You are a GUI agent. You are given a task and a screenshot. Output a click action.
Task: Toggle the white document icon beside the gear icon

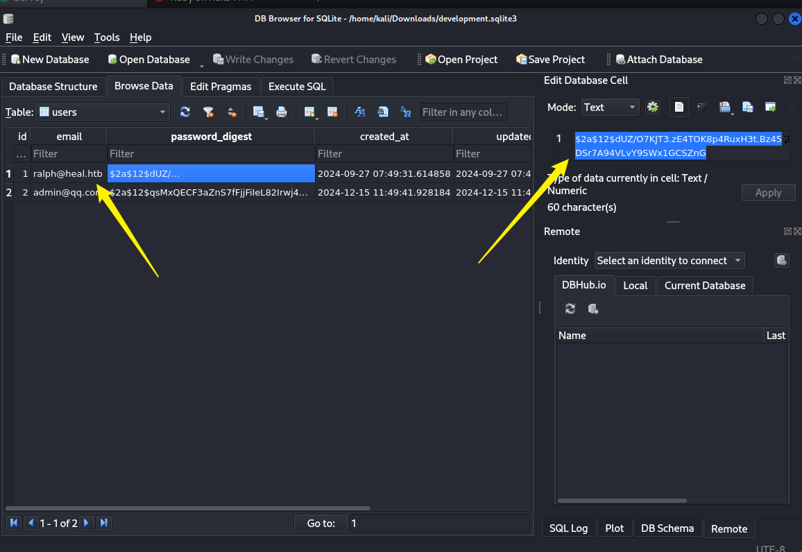[x=679, y=107]
